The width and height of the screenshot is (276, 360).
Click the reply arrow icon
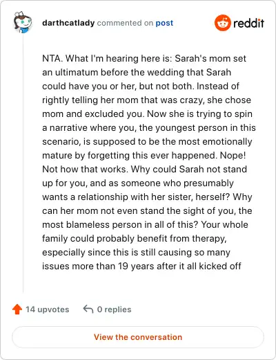tap(88, 309)
